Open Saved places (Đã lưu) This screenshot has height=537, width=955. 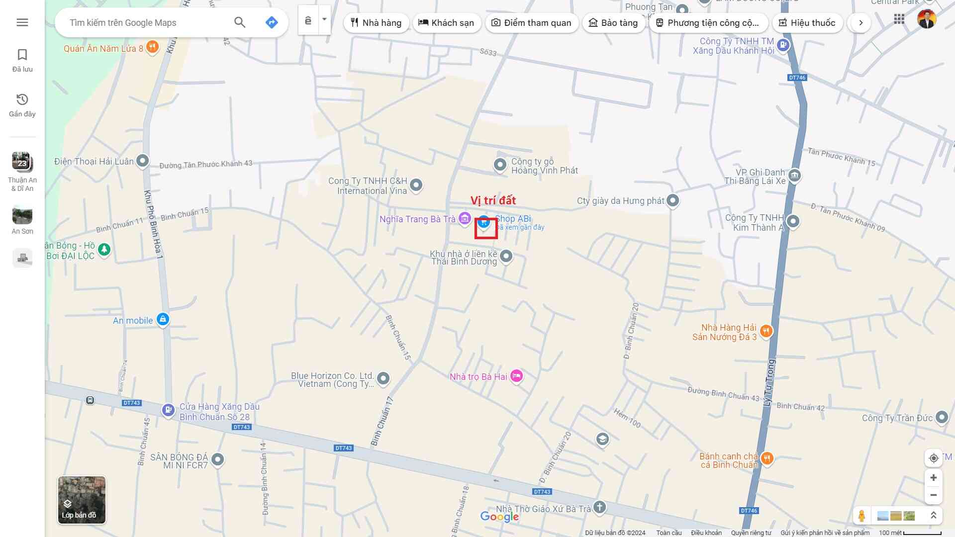22,60
